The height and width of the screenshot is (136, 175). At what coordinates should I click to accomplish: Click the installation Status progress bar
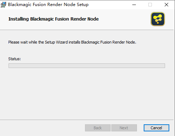(x=87, y=66)
